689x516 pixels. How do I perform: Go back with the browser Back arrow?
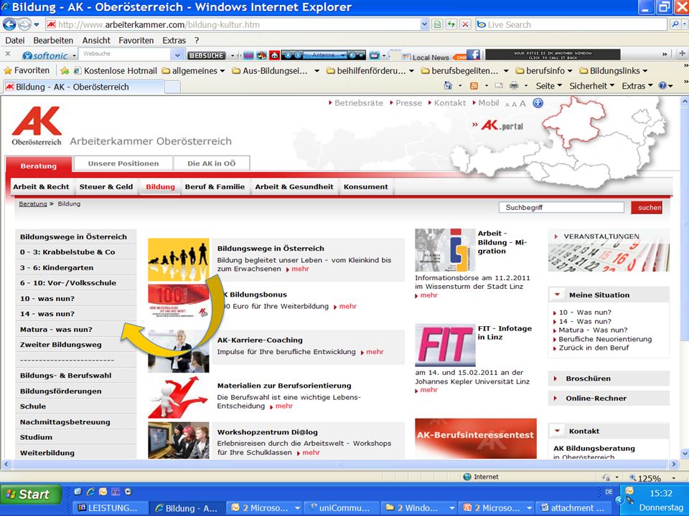[9, 24]
